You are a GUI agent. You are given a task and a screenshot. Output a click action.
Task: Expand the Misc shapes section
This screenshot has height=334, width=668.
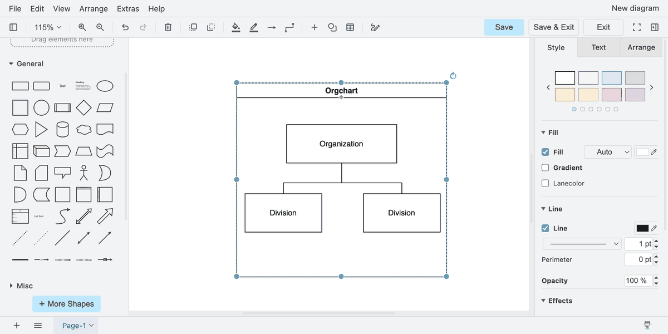21,286
